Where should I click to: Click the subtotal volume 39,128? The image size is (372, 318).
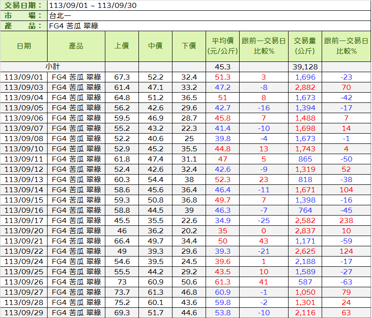coord(305,67)
